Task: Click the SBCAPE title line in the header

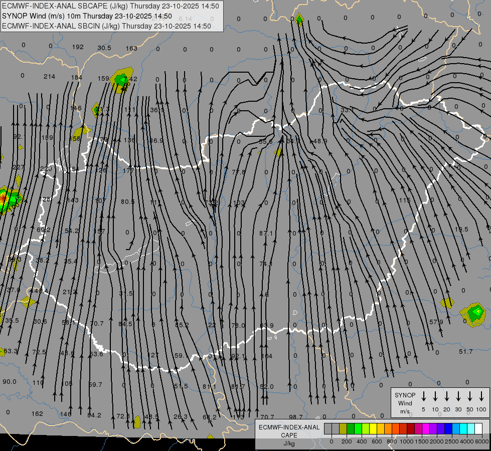Action: click(x=110, y=6)
